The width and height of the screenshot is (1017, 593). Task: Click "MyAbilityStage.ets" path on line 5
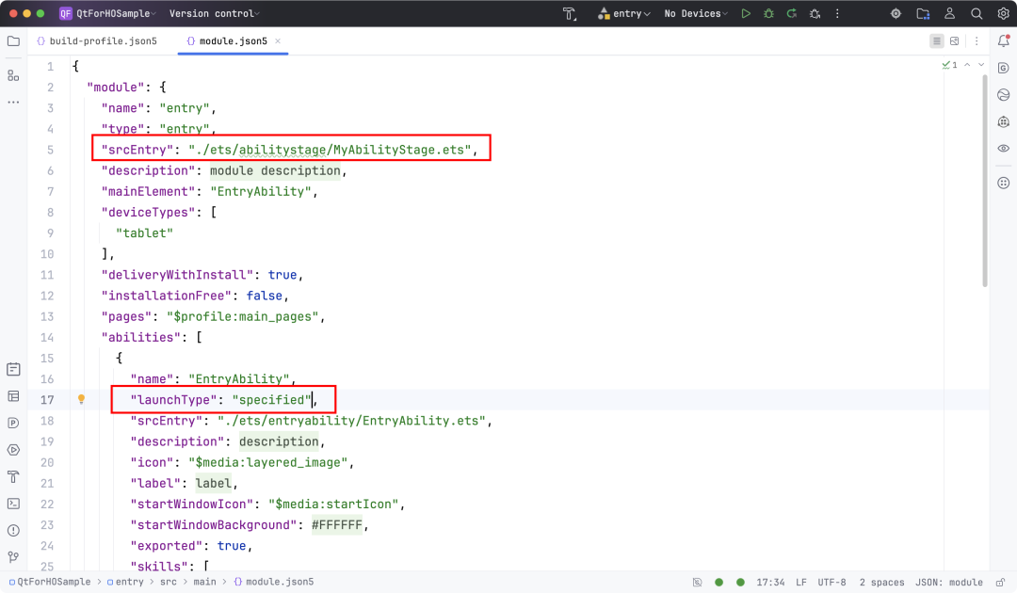click(399, 150)
